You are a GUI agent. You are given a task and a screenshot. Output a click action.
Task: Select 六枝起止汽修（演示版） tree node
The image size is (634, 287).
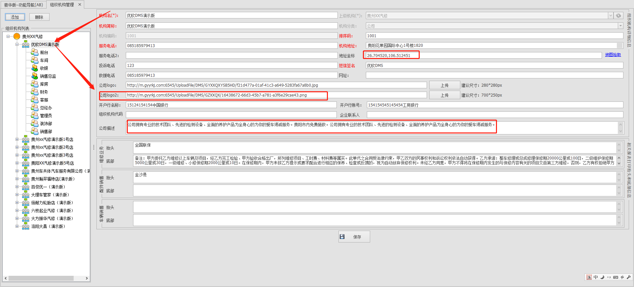53,211
